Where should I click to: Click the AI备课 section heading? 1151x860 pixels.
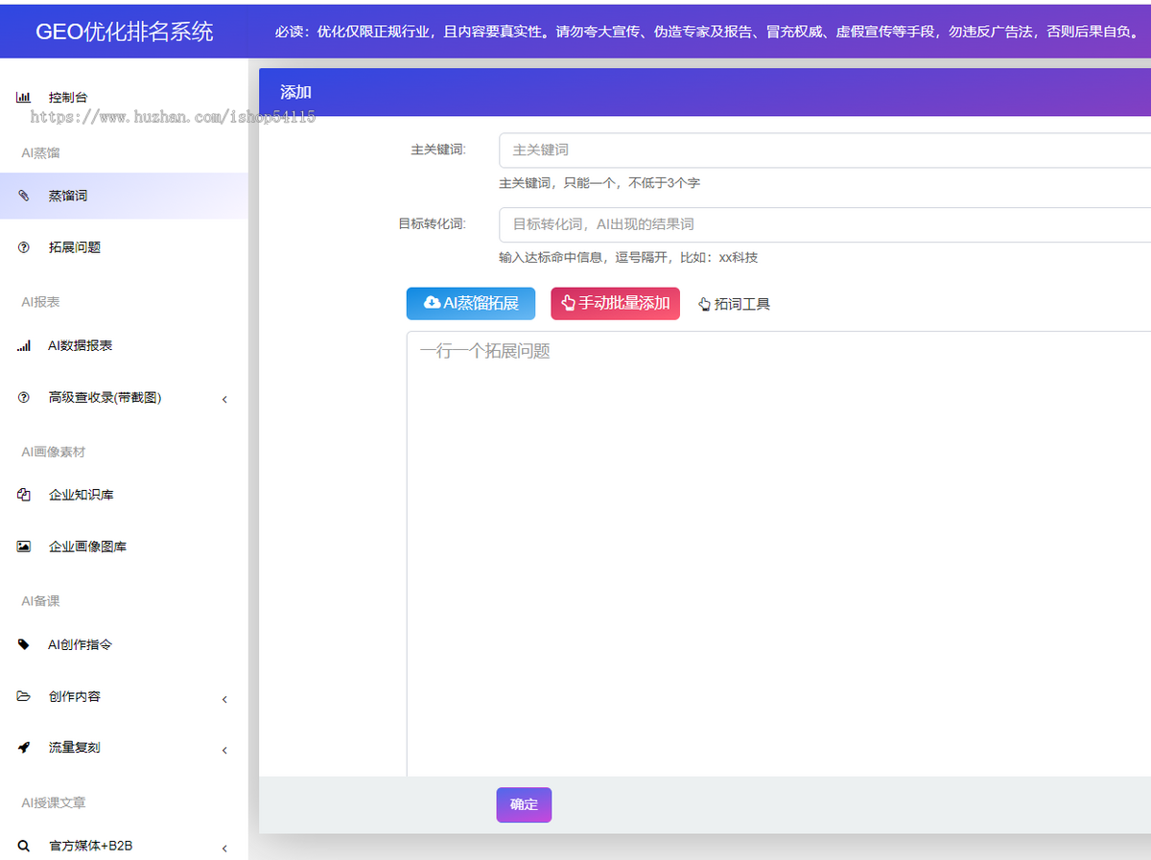point(40,601)
